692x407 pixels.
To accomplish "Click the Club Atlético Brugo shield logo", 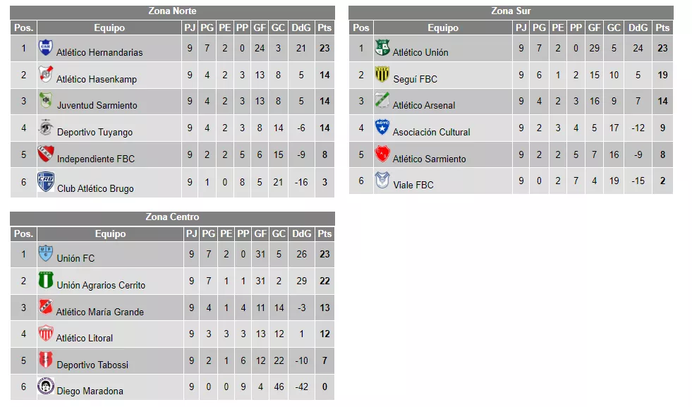I will point(45,181).
